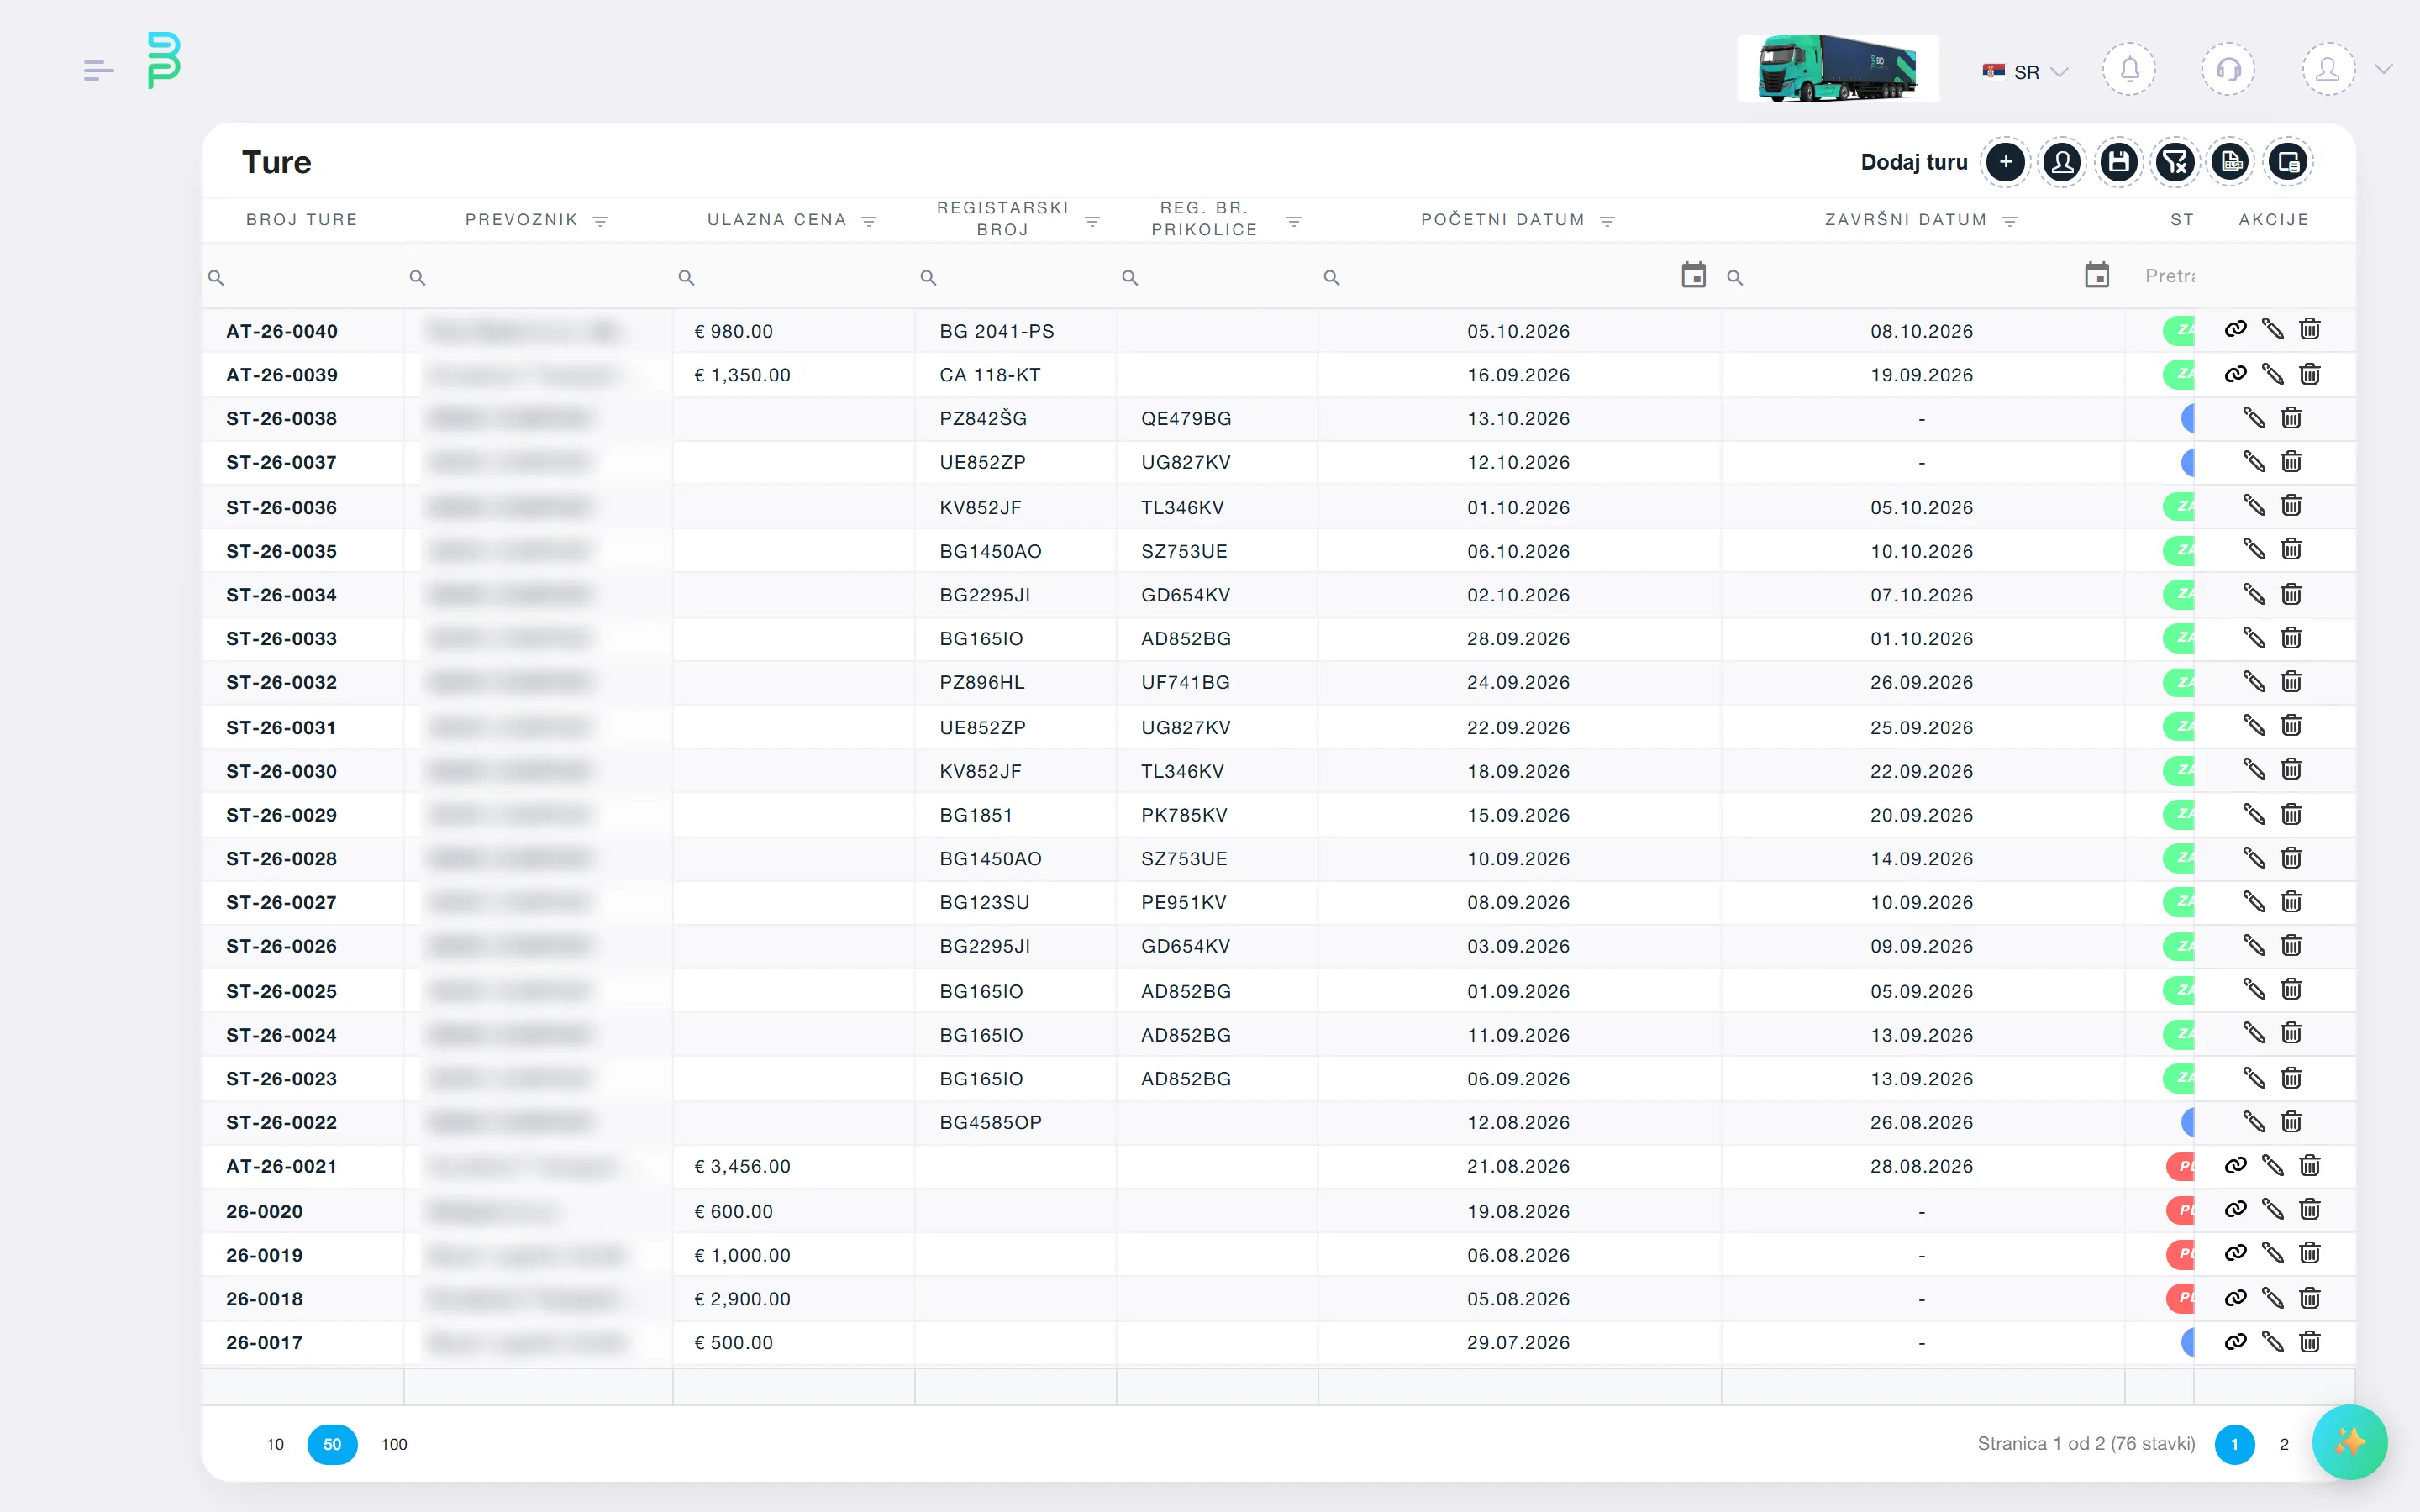The width and height of the screenshot is (2420, 1512).
Task: Open the AI assistant sparkle button
Action: coord(2350,1441)
